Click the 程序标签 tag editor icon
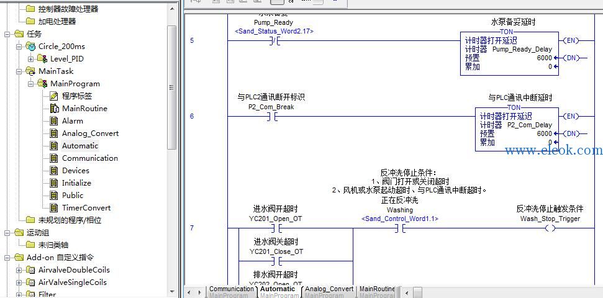Image resolution: width=603 pixels, height=298 pixels. click(x=54, y=96)
